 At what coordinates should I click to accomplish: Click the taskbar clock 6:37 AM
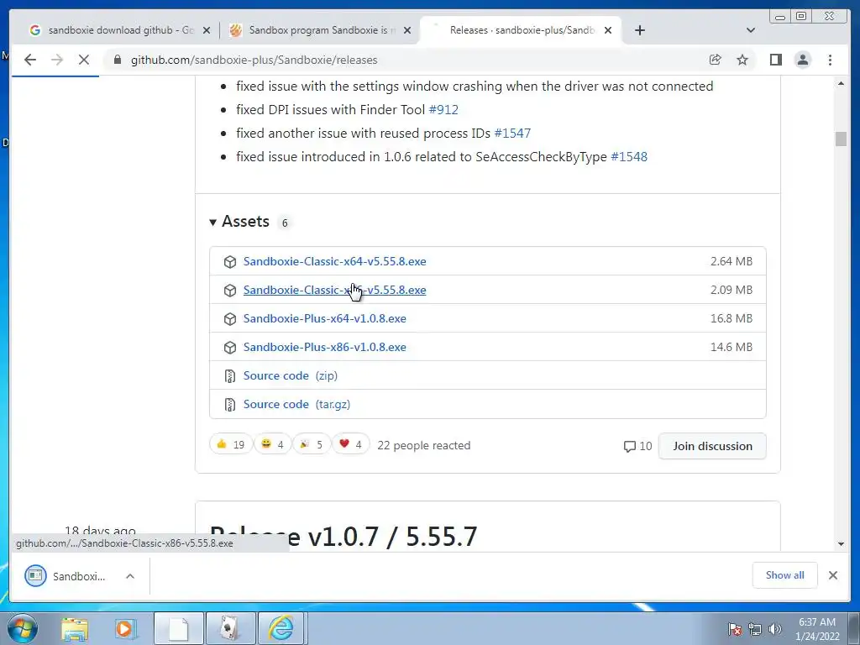(x=817, y=622)
